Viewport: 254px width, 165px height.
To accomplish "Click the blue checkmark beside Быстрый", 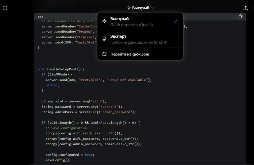I will pyautogui.click(x=176, y=21).
